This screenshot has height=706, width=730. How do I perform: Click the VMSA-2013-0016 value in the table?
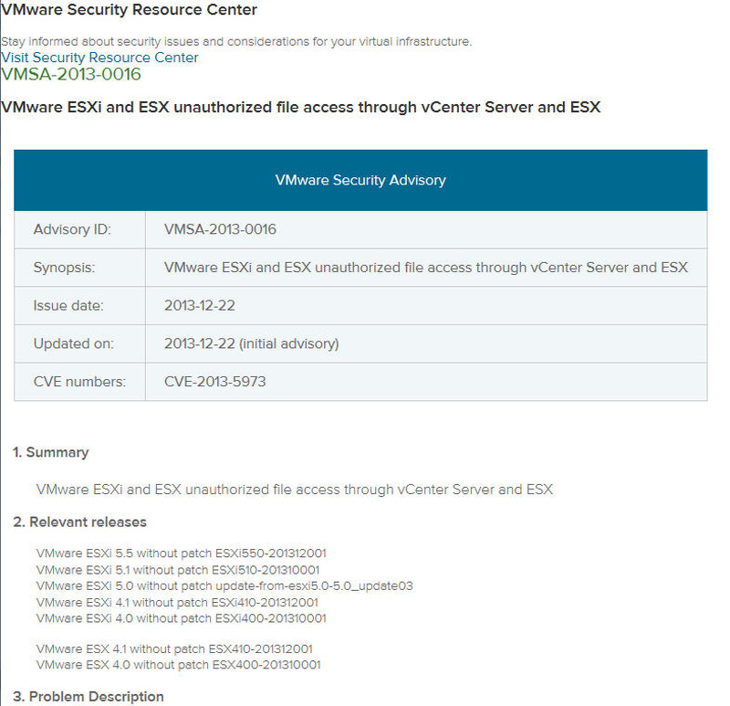pyautogui.click(x=220, y=229)
